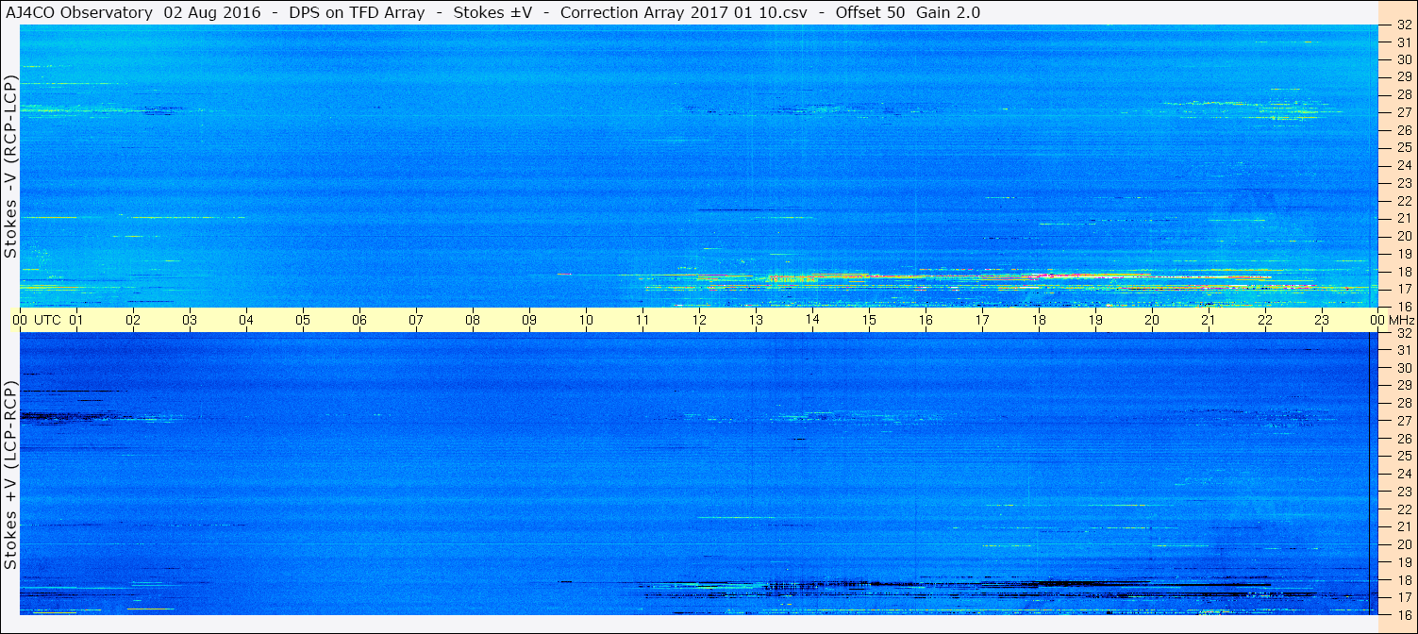This screenshot has height=634, width=1418.
Task: Select hour 06 marker on the time axis
Action: coord(359,320)
